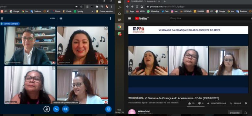252x116 pixels.
Task: Open the Windows Start button
Action: coord(120,2)
